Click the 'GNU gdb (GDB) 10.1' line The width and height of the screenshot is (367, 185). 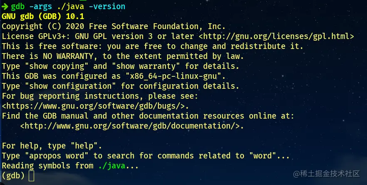point(43,16)
